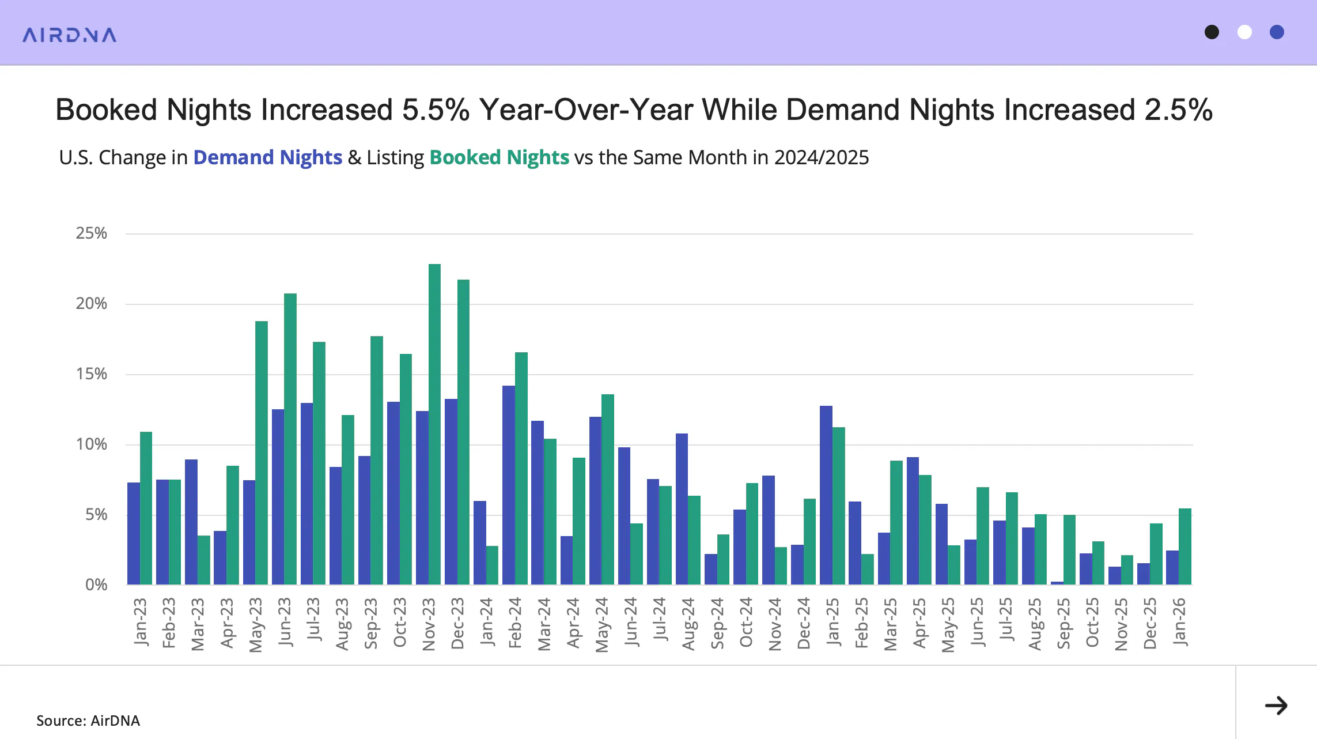Click the blue Demand Nights bar for Jan-23

[x=134, y=534]
